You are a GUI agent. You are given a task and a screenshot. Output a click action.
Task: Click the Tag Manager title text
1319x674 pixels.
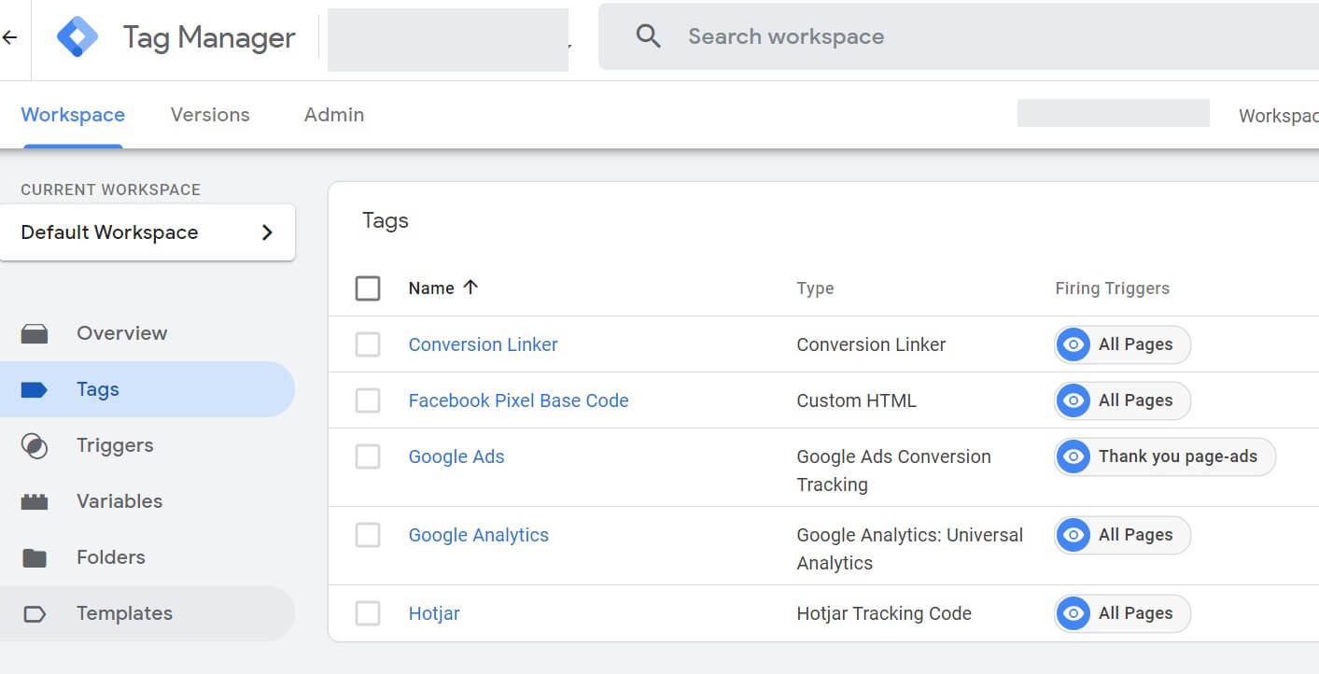(x=209, y=37)
